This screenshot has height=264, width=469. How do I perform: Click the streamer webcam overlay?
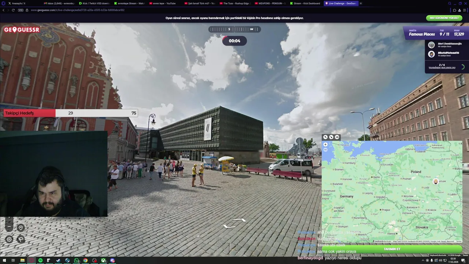(x=54, y=174)
